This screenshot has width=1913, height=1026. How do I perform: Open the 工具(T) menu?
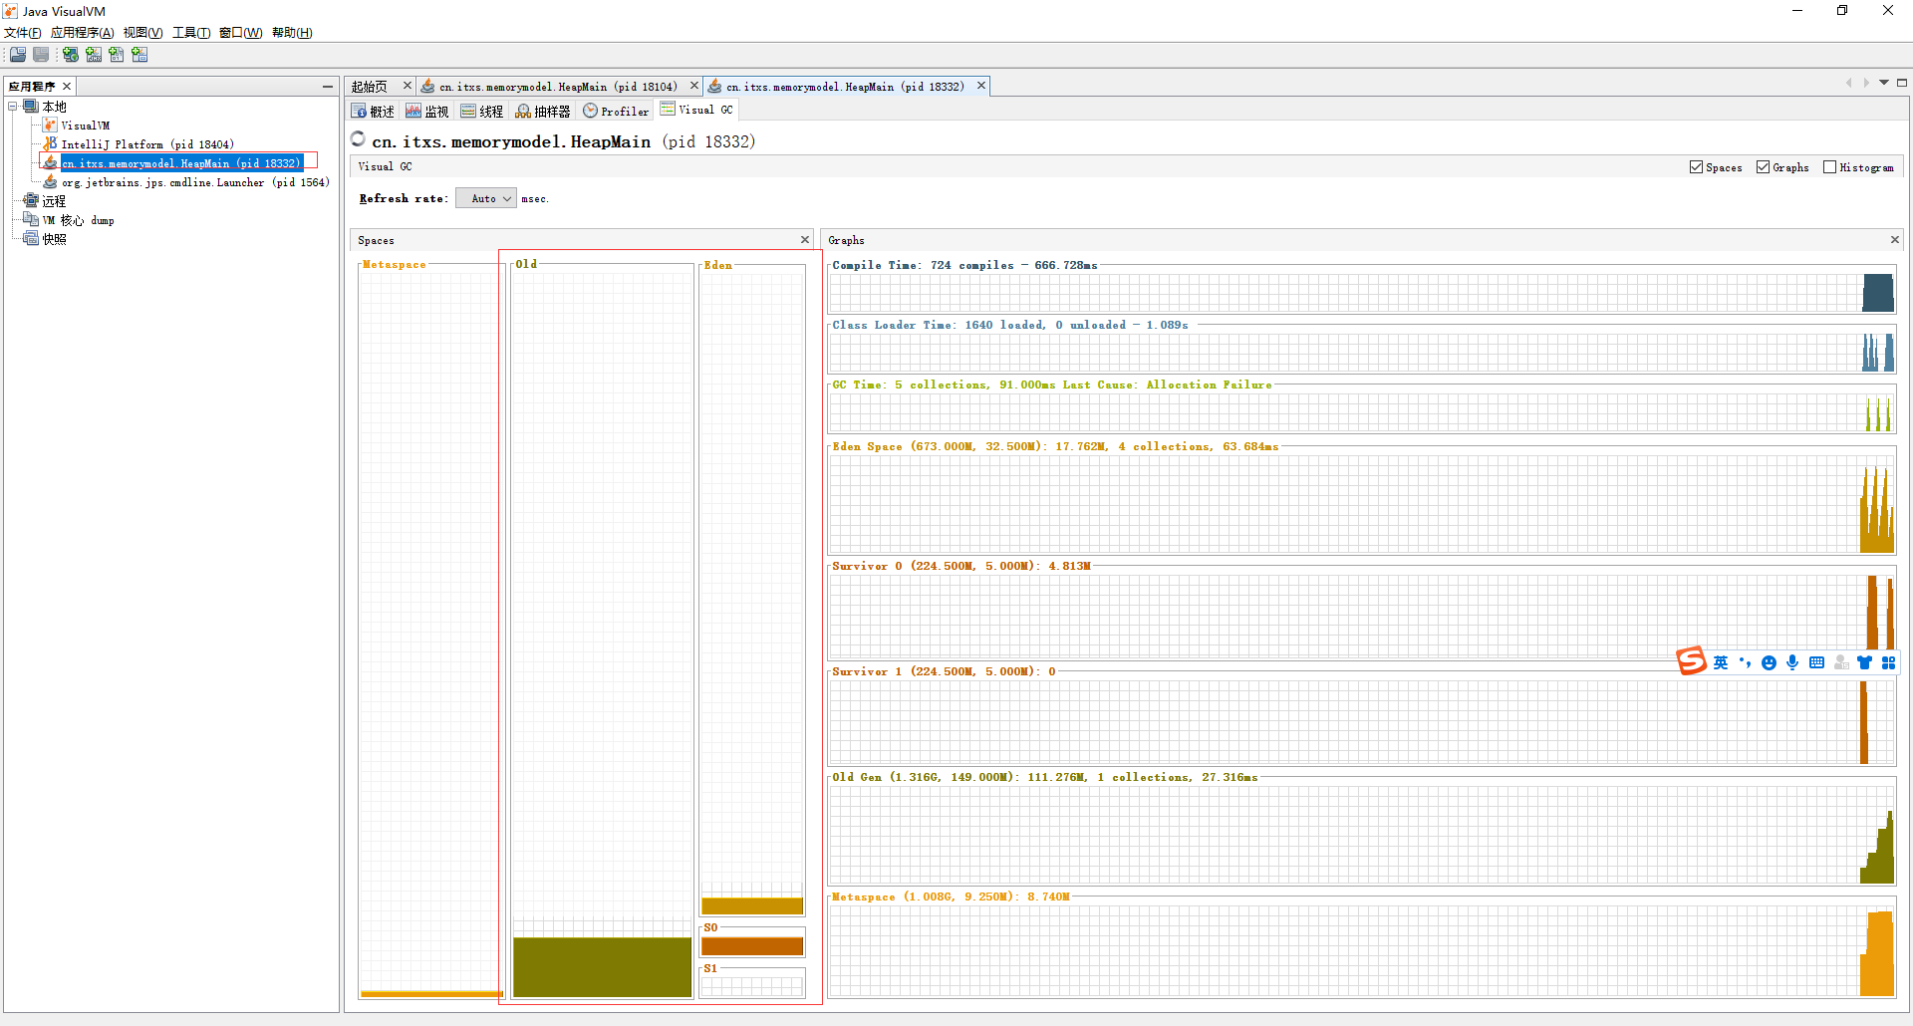(191, 33)
